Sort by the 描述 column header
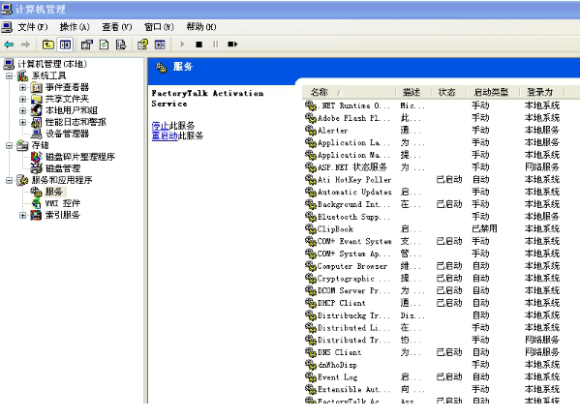The image size is (580, 419). tap(413, 92)
